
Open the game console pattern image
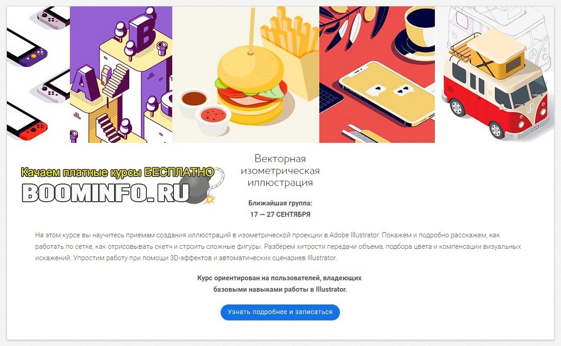click(38, 75)
